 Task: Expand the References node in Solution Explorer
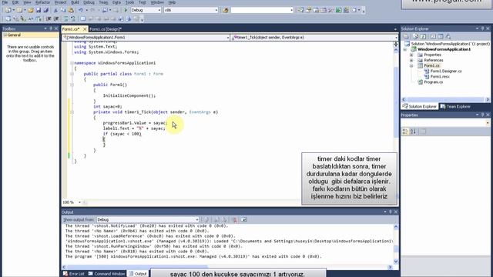pos(411,60)
